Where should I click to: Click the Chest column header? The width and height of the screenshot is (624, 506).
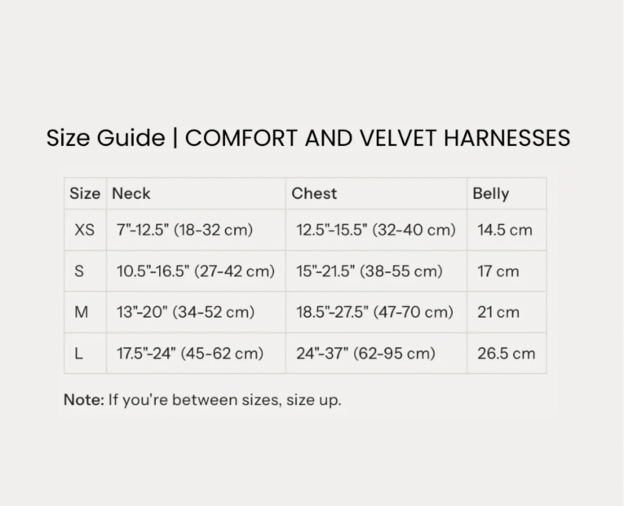point(314,194)
